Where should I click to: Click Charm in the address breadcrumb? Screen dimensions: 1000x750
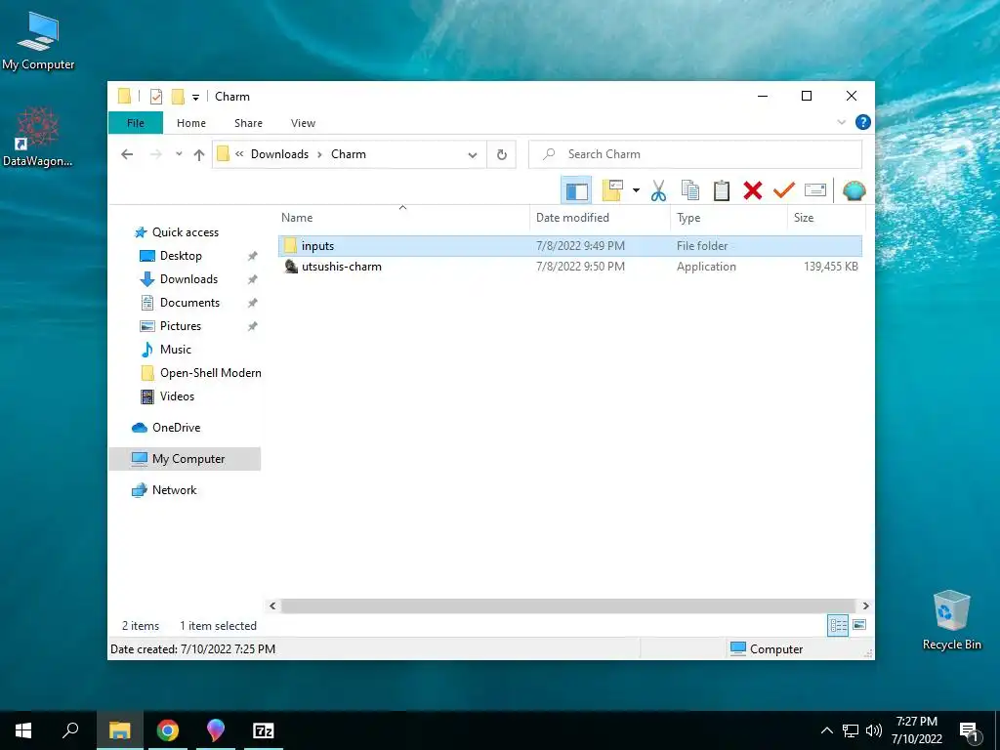click(x=349, y=154)
